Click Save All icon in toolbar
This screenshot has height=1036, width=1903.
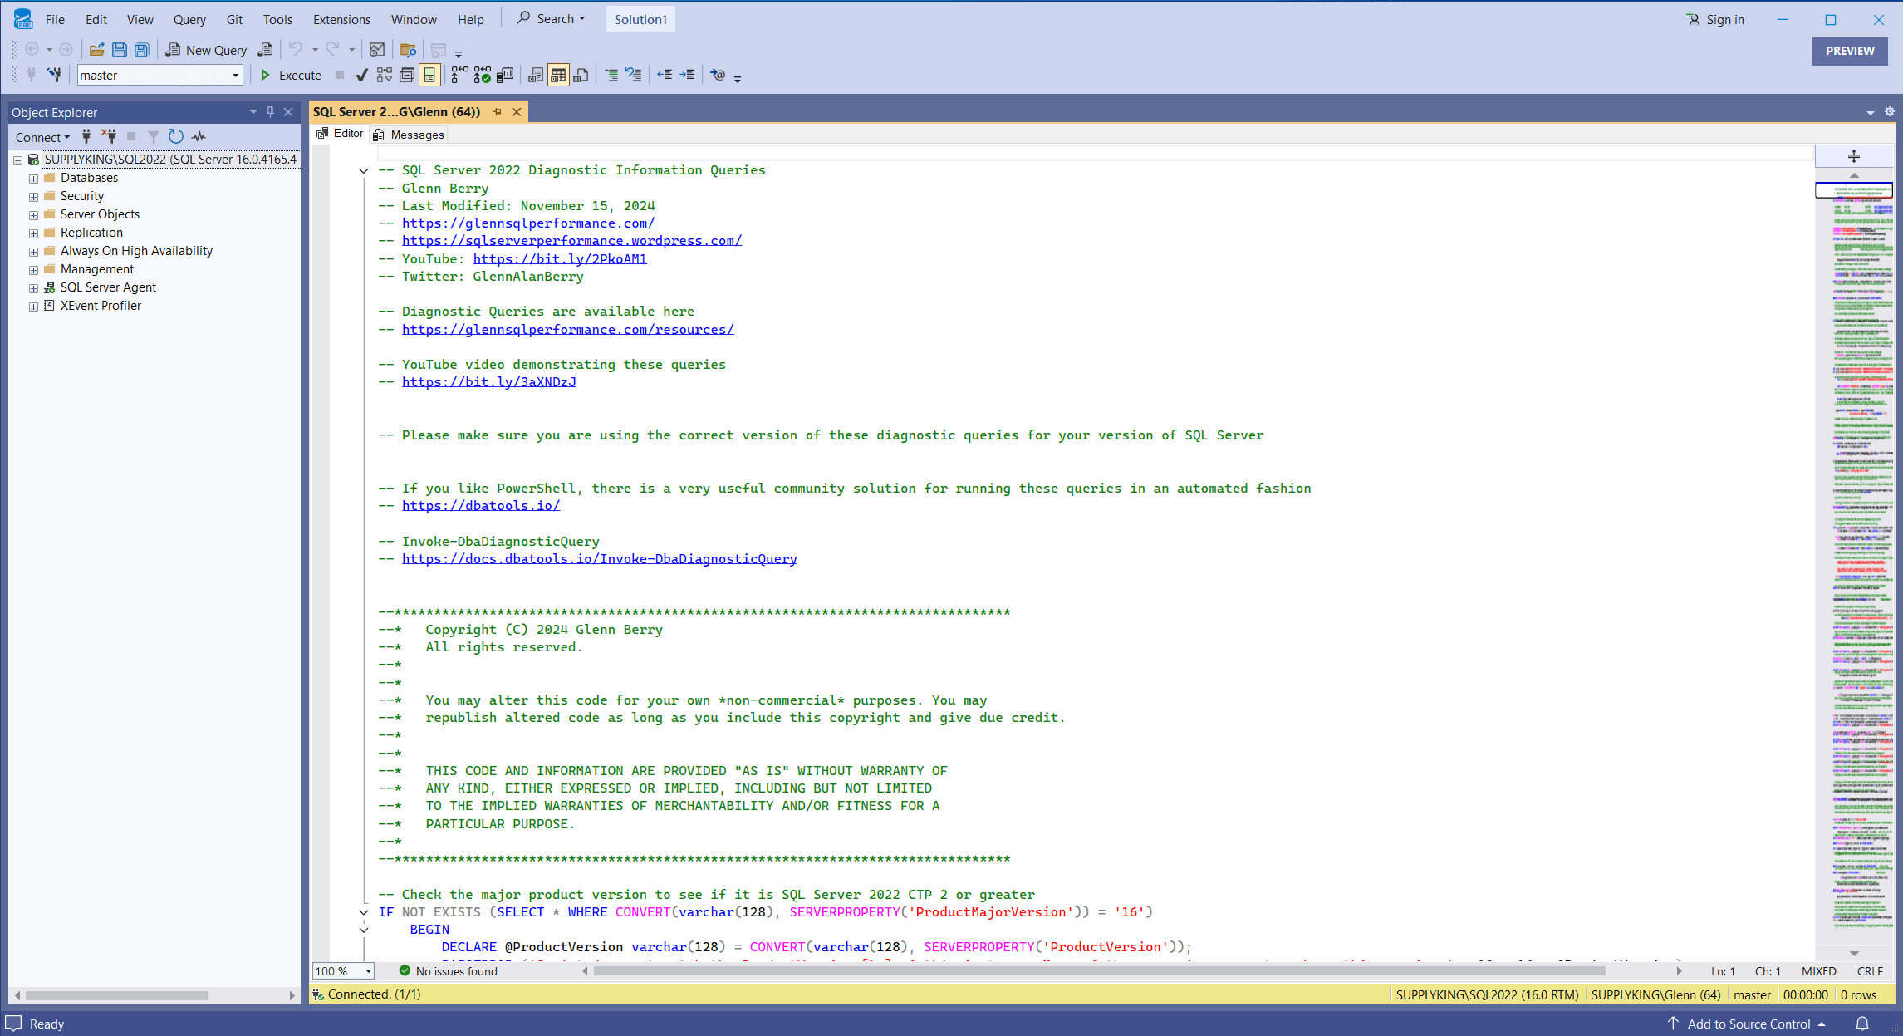[142, 50]
